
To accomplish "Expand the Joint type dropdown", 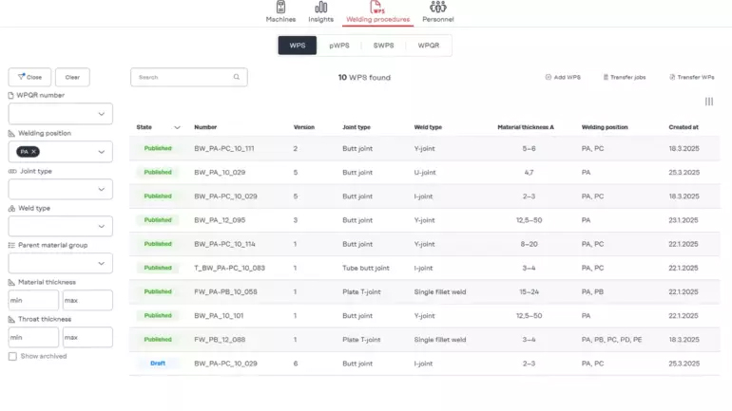I will (x=101, y=190).
